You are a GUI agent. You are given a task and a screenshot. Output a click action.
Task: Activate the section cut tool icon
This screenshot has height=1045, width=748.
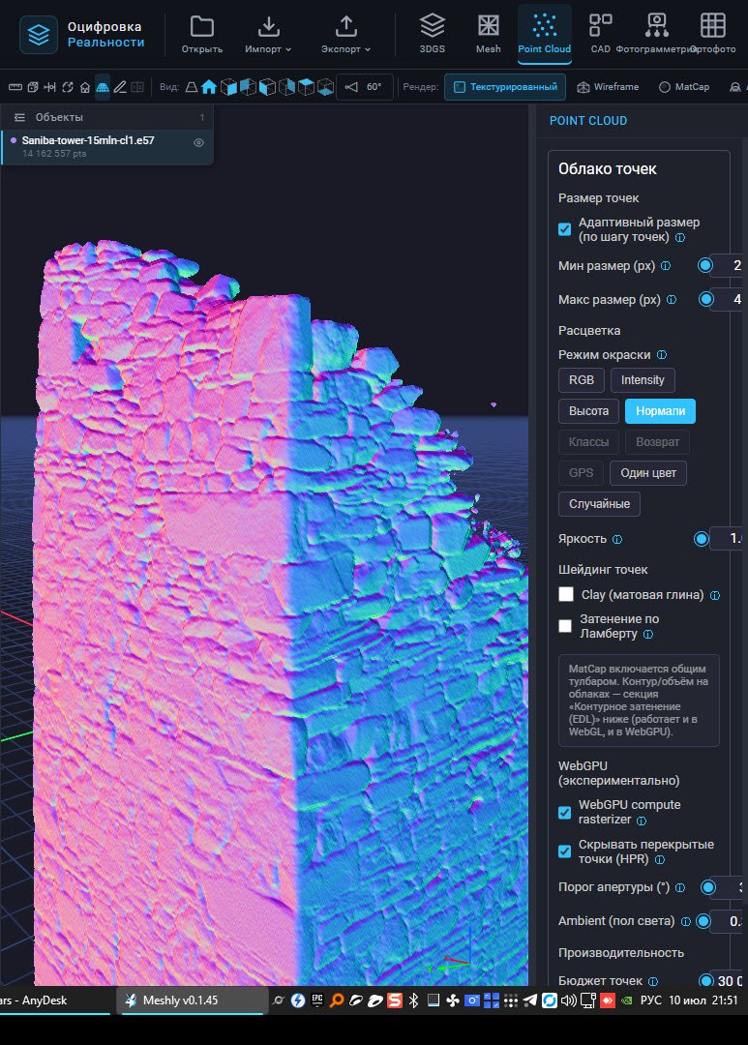[x=50, y=87]
